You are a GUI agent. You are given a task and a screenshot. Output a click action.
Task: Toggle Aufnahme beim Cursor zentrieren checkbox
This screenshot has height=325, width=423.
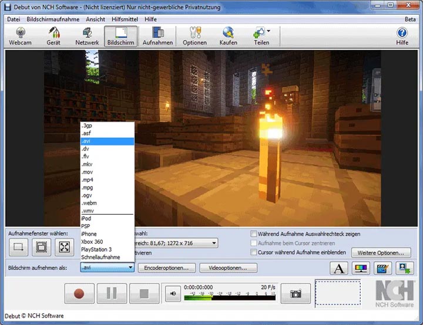[x=254, y=243]
